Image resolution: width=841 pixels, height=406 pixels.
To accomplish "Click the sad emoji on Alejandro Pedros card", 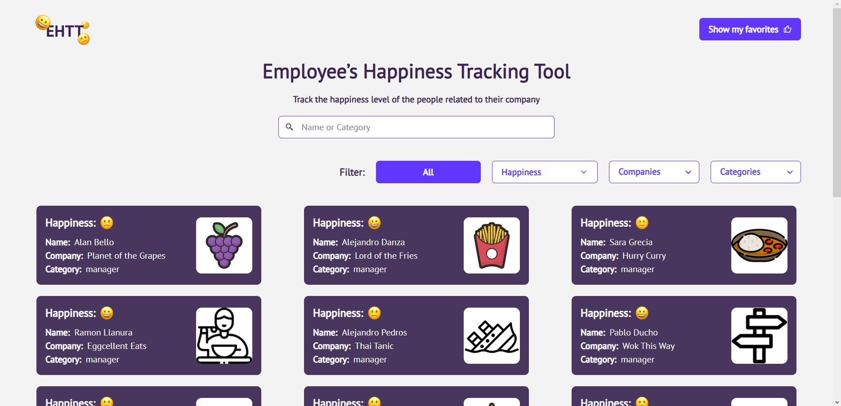I will click(x=375, y=313).
